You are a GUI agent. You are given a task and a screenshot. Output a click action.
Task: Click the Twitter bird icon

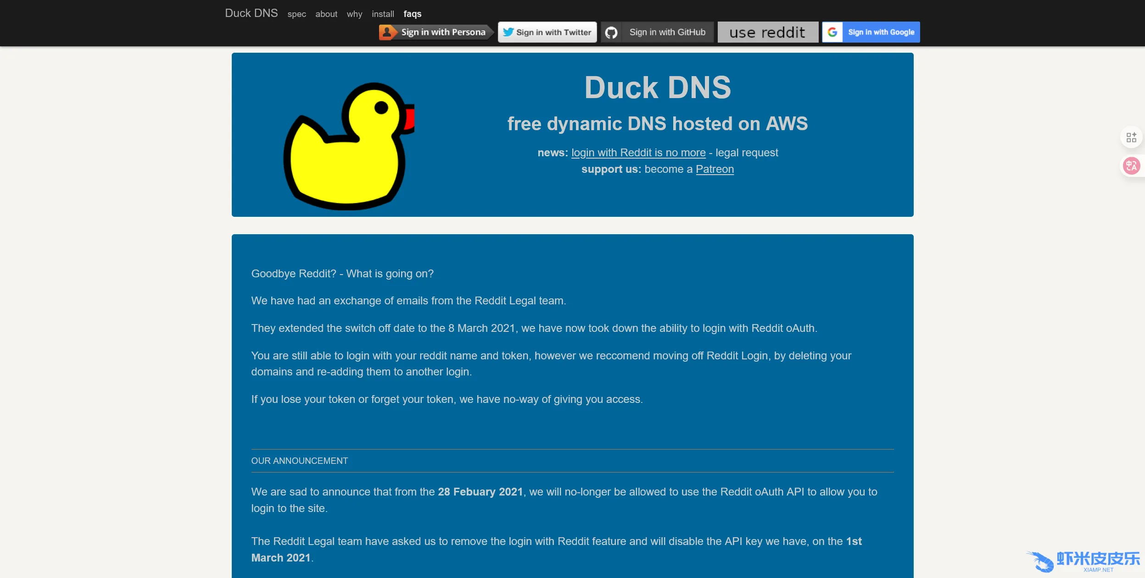[508, 32]
